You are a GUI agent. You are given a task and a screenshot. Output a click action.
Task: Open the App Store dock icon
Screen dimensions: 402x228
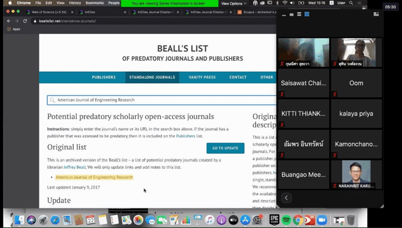(x=245, y=220)
